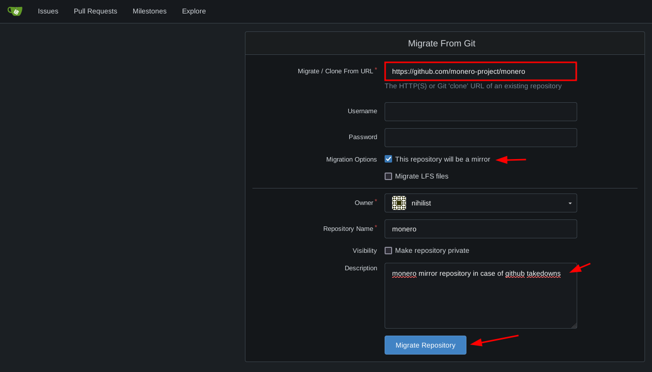
Task: Check 'Make repository private' option
Action: pos(389,250)
